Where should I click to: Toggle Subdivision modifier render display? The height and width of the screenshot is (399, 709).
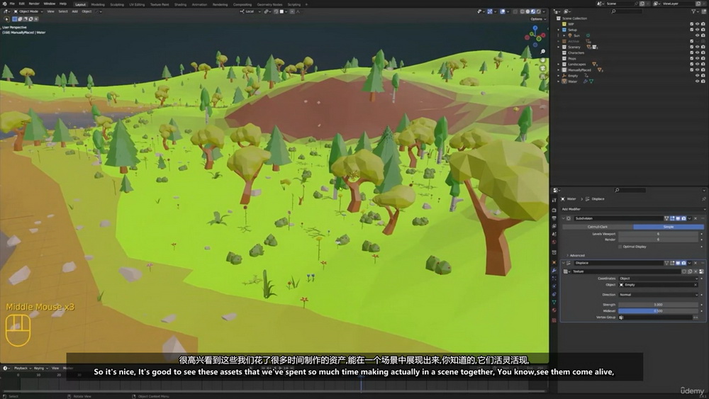point(683,218)
